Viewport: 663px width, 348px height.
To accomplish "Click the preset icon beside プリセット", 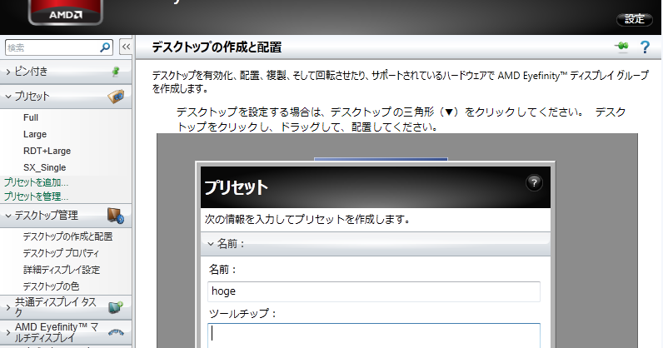I will point(116,97).
